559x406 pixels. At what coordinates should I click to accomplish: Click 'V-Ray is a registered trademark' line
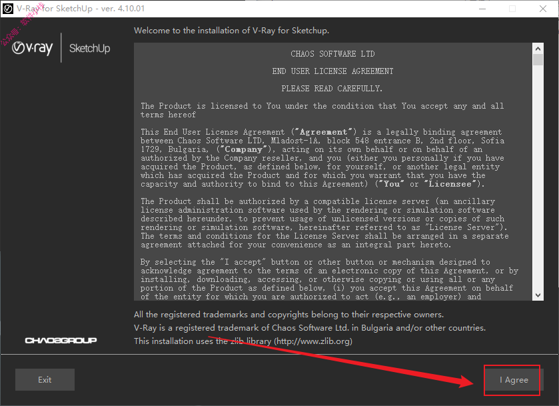point(310,328)
